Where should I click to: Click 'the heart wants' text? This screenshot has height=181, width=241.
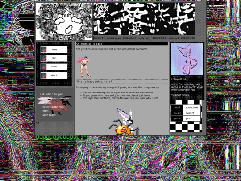tap(180, 95)
